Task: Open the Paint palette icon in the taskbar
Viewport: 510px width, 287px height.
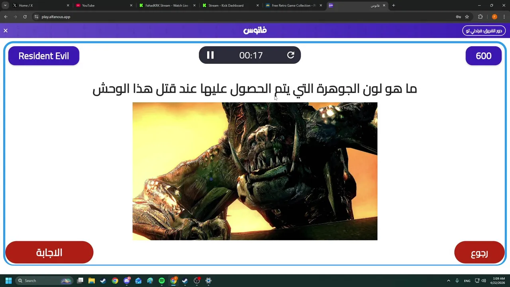Action: point(150,281)
